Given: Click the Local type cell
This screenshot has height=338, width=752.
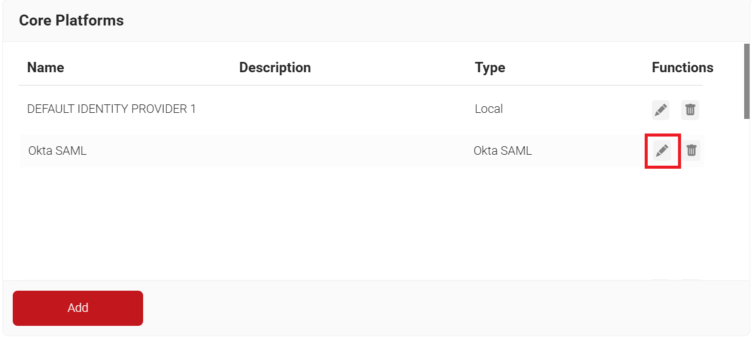Looking at the screenshot, I should pos(489,109).
